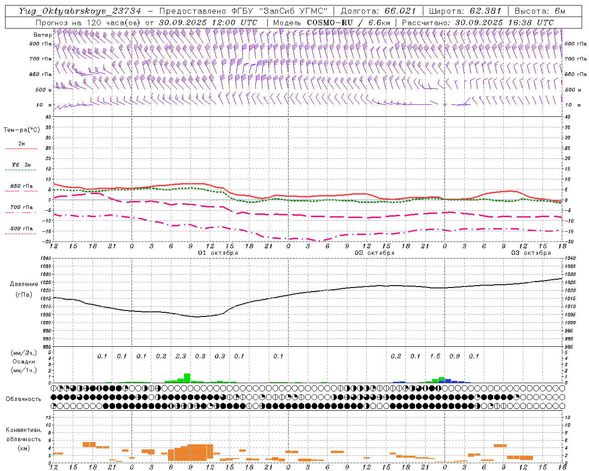This screenshot has width=589, height=471.
Task: Click the Модель COSMO-RU / 6.6км label
Action: click(x=332, y=23)
